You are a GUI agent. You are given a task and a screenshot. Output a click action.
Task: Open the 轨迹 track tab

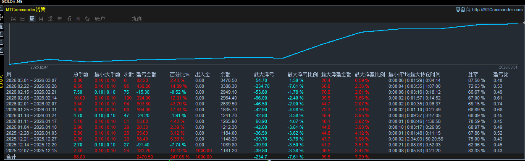tap(136, 19)
